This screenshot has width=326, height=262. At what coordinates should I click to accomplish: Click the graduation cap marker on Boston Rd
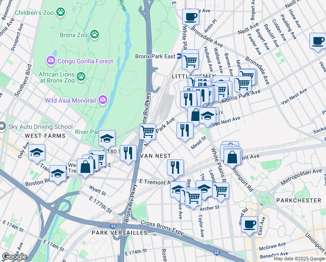tap(58, 174)
